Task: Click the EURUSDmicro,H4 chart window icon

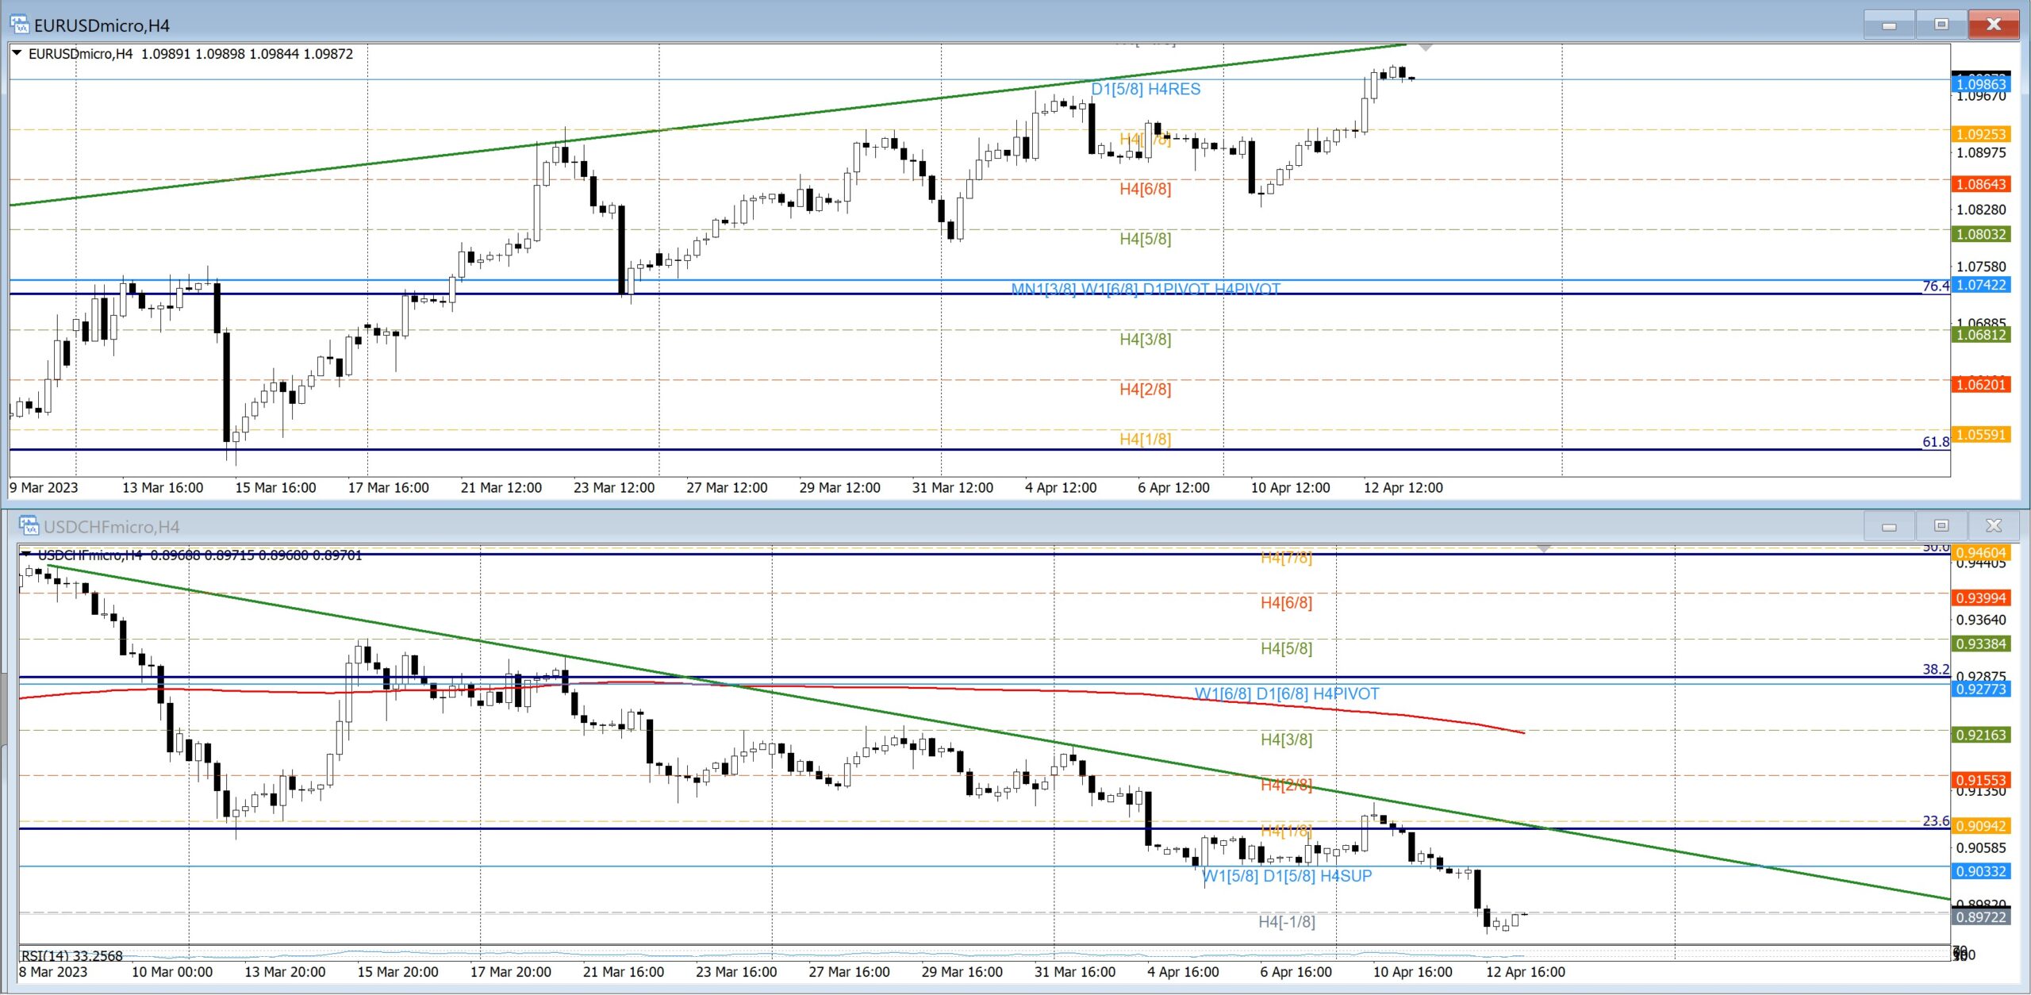Action: click(20, 25)
